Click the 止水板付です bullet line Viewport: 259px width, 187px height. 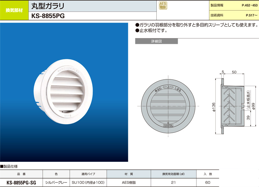[151, 30]
